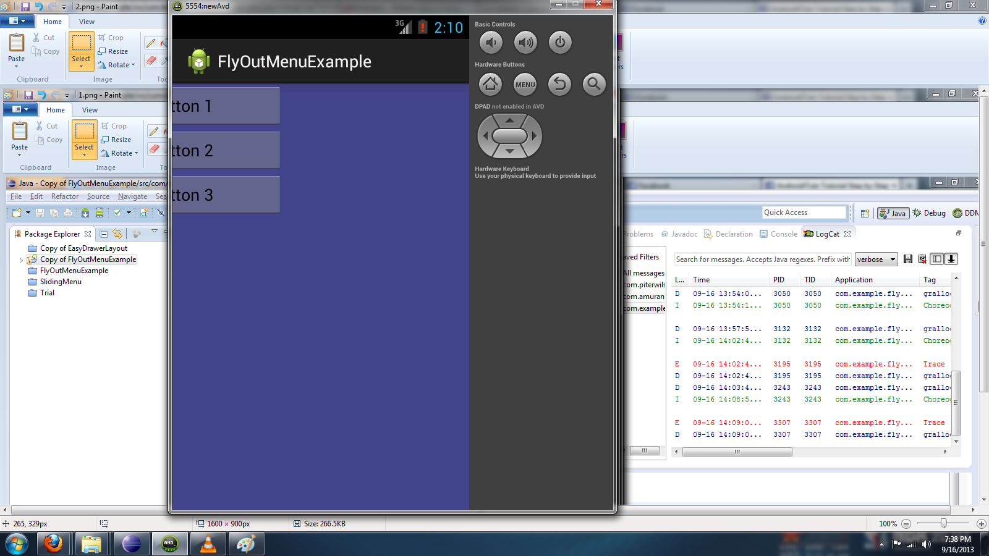Viewport: 989px width, 556px height.
Task: Click Eclipse New wizard toolbar icon
Action: [17, 213]
